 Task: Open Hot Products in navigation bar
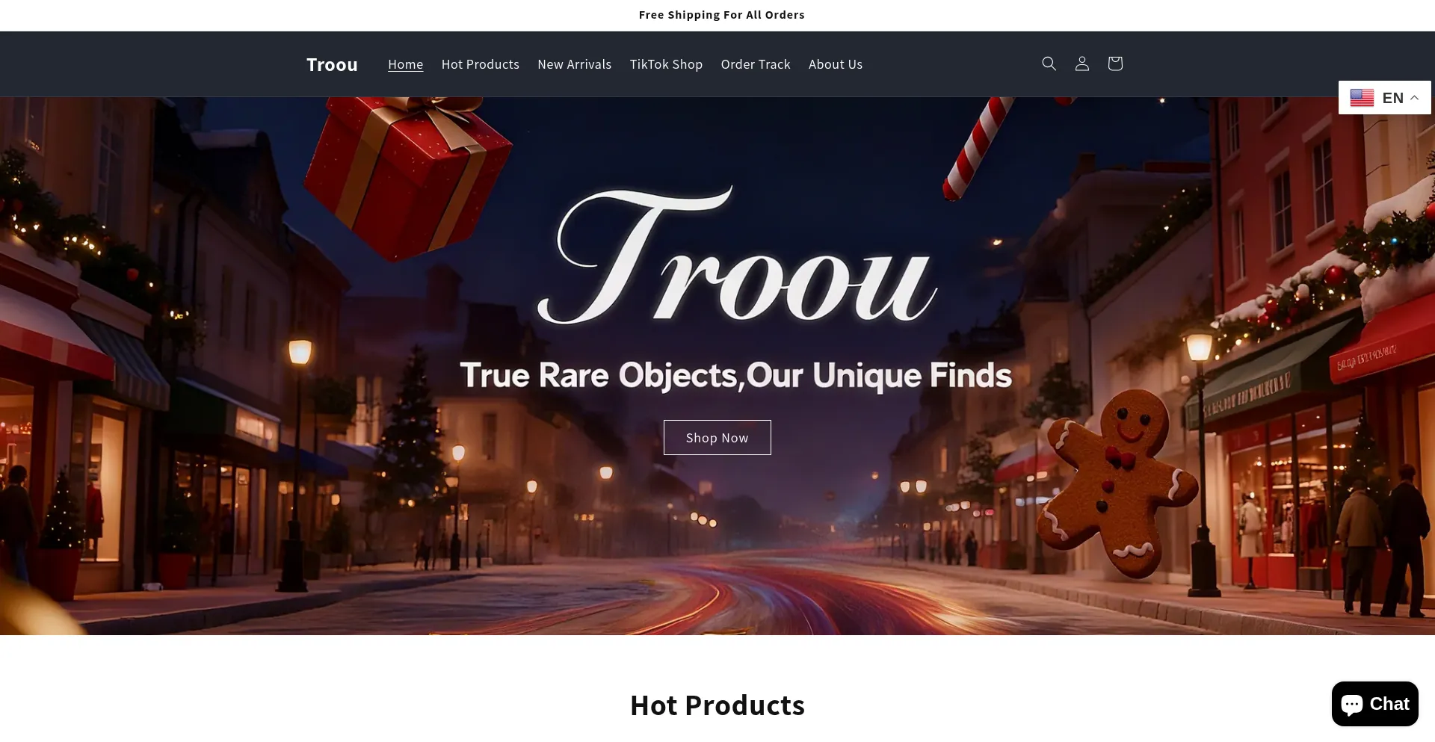480,64
